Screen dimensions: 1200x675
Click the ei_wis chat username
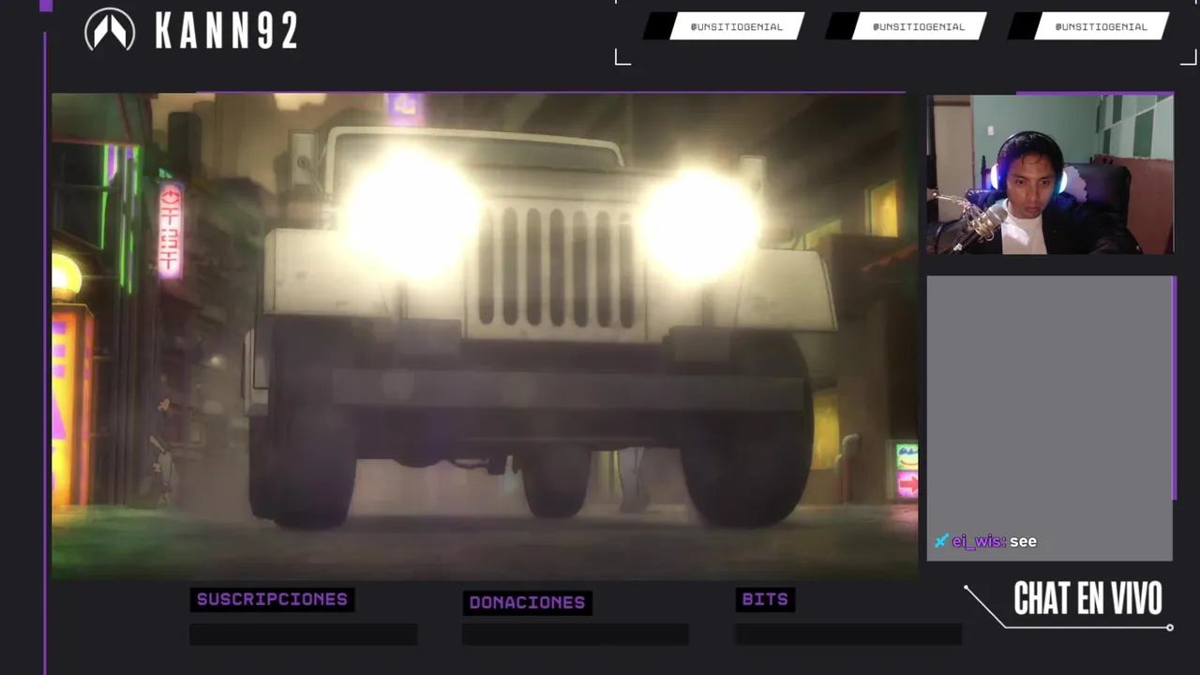(x=979, y=541)
